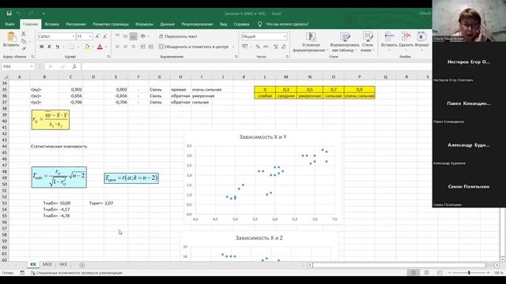Switch to the Formulas (Формулы) tab
Image resolution: width=506 pixels, height=284 pixels.
click(144, 24)
